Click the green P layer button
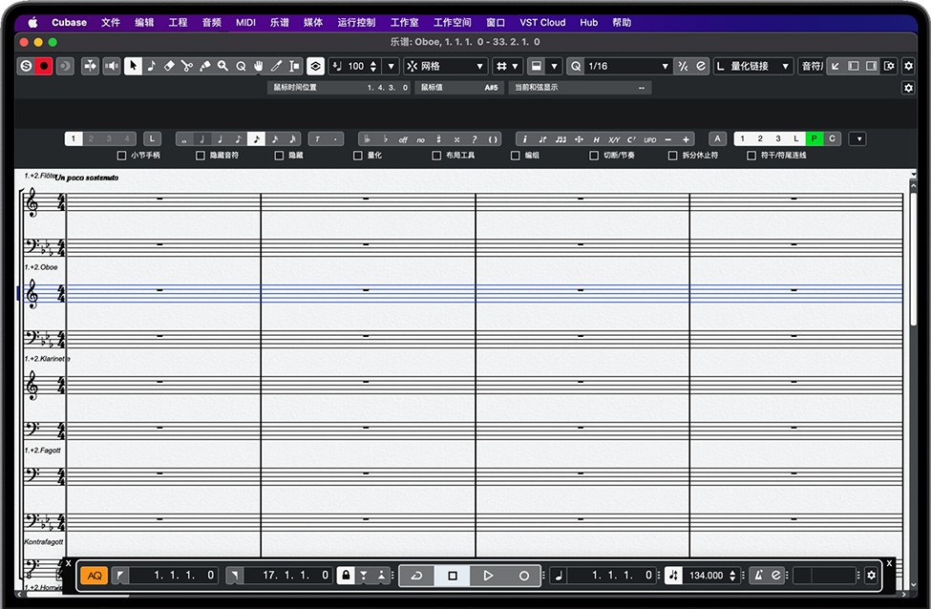 814,138
